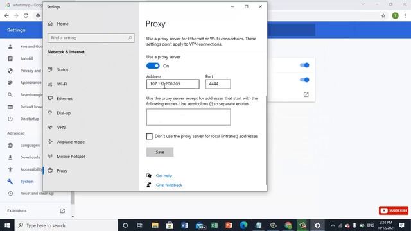Open Autofill in Chrome settings

[27, 58]
